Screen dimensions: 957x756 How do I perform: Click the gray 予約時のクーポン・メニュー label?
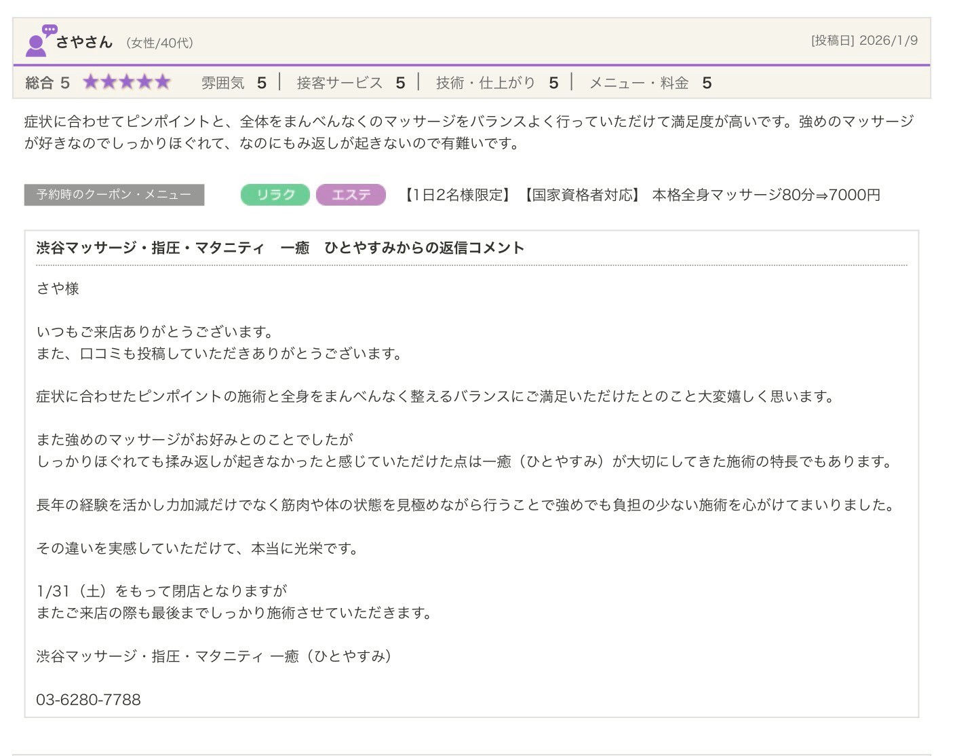tap(114, 195)
